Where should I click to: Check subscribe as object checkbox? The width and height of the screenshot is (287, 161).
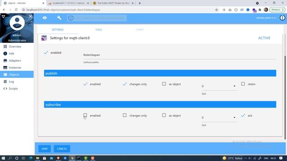click(x=164, y=115)
